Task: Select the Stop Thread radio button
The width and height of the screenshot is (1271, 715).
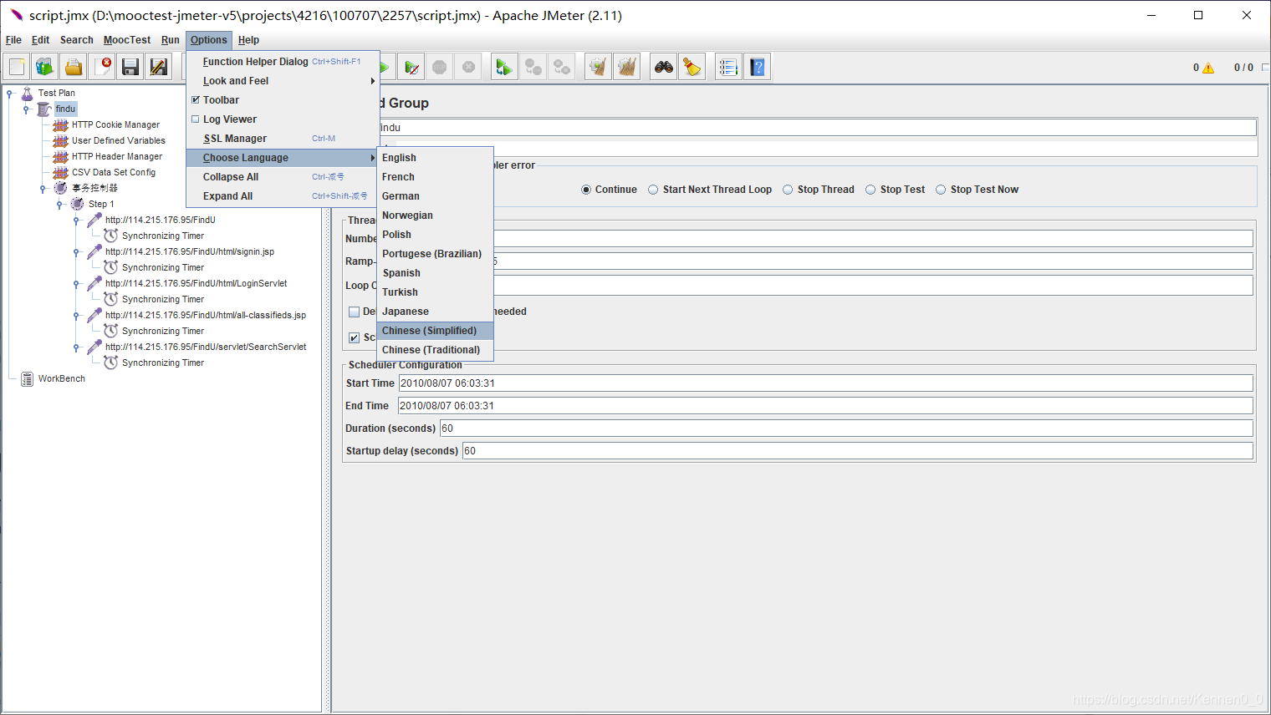Action: pyautogui.click(x=788, y=190)
